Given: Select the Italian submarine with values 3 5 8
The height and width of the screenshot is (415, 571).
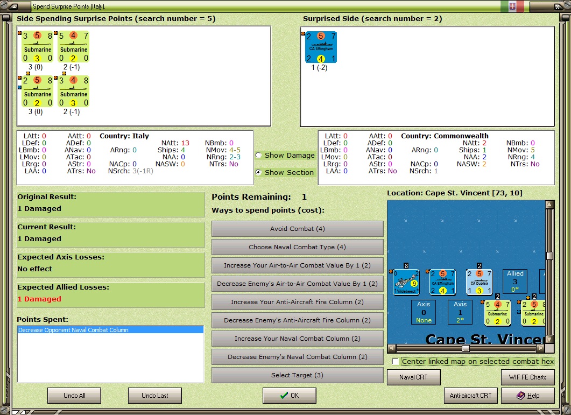Looking at the screenshot, I should [37, 47].
